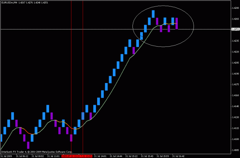This screenshot has width=240, height=158.
Task: Click the 31 Jul 14:01 time label
Action: click(100, 156)
